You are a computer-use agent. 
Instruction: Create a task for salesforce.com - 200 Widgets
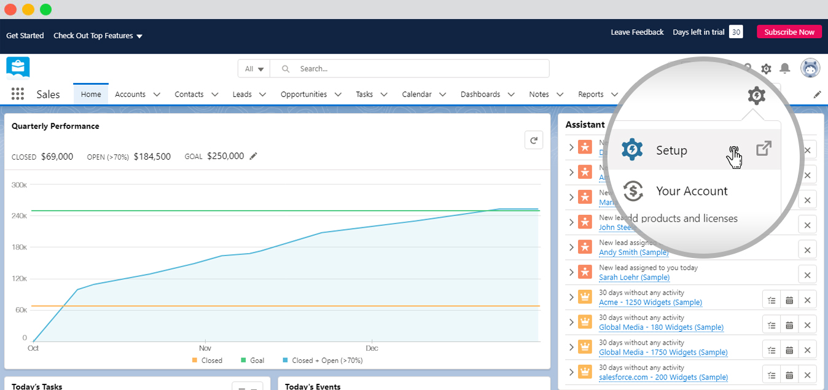(771, 375)
